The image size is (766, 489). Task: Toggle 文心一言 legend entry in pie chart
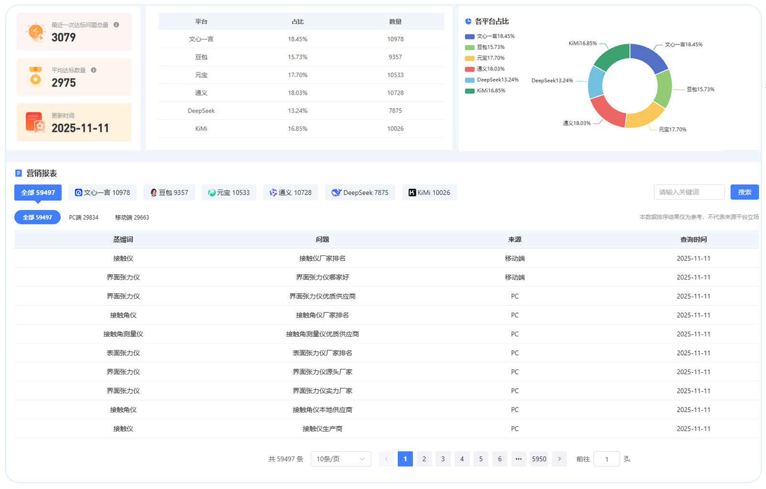point(490,36)
